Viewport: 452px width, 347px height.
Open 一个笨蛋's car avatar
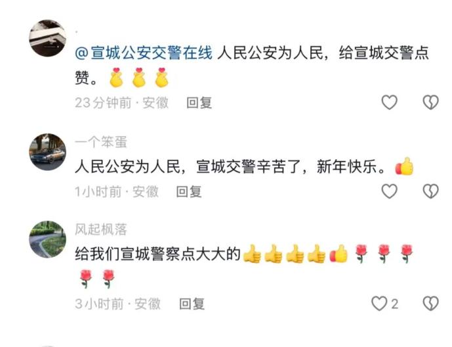point(48,152)
